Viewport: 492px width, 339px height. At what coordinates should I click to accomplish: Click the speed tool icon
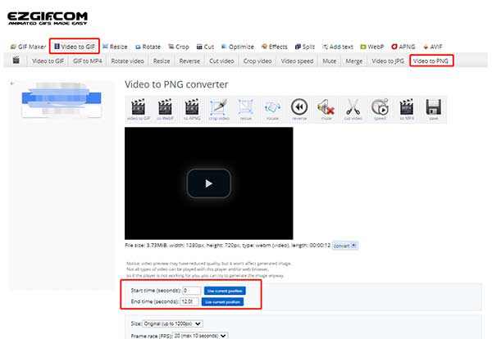point(380,110)
